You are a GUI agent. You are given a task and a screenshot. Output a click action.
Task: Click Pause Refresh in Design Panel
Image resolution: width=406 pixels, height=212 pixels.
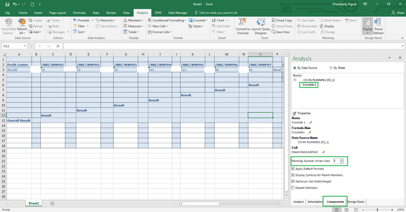point(378,26)
